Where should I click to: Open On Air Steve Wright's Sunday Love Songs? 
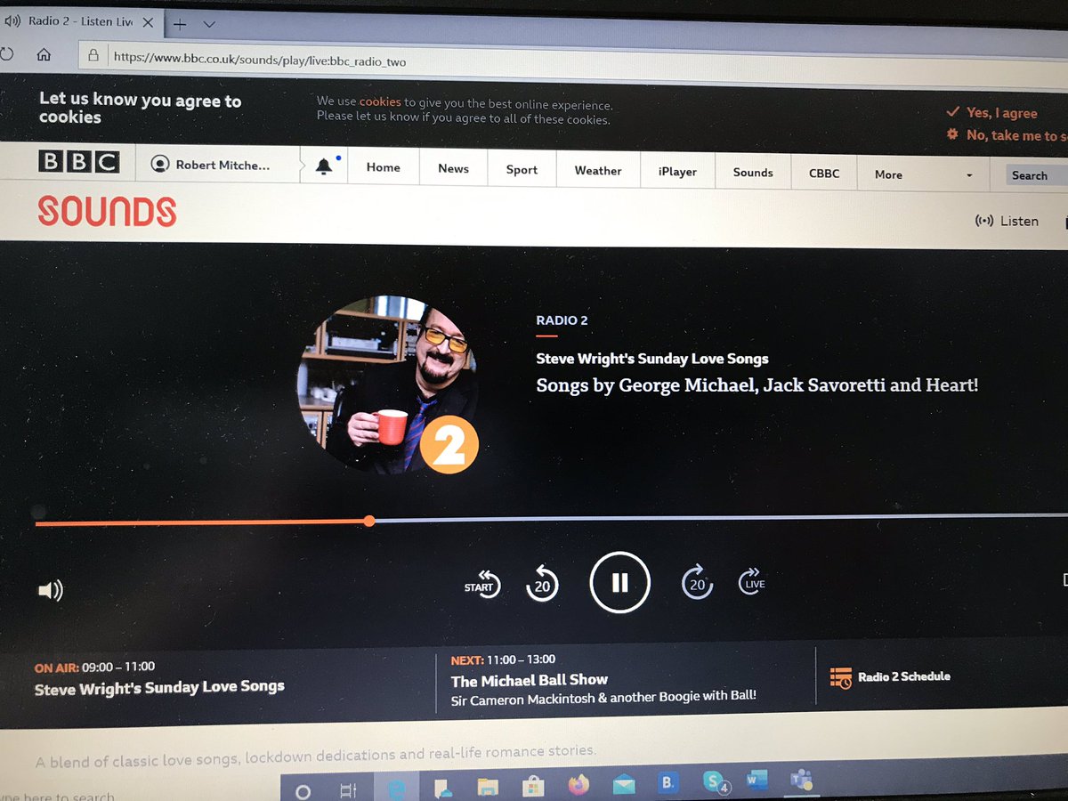coord(159,687)
